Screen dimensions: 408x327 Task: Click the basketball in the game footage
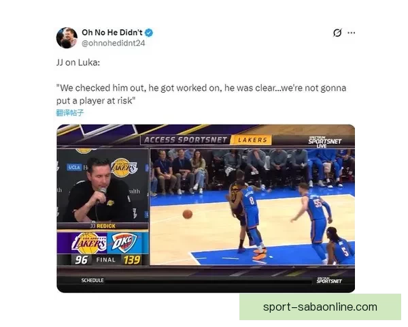[188, 214]
